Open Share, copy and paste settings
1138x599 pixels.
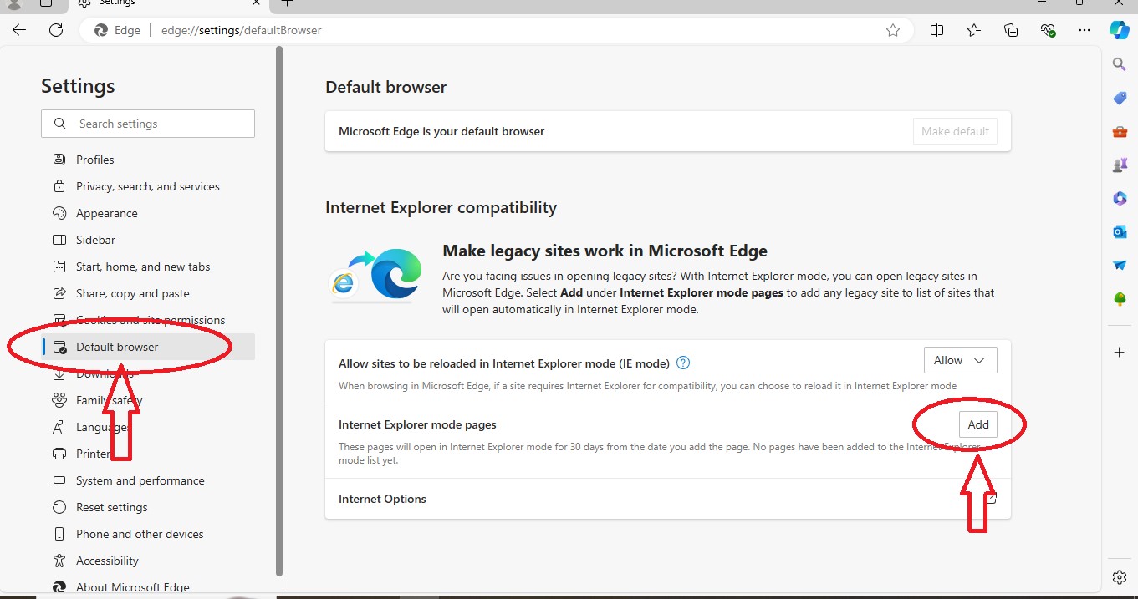148,293
